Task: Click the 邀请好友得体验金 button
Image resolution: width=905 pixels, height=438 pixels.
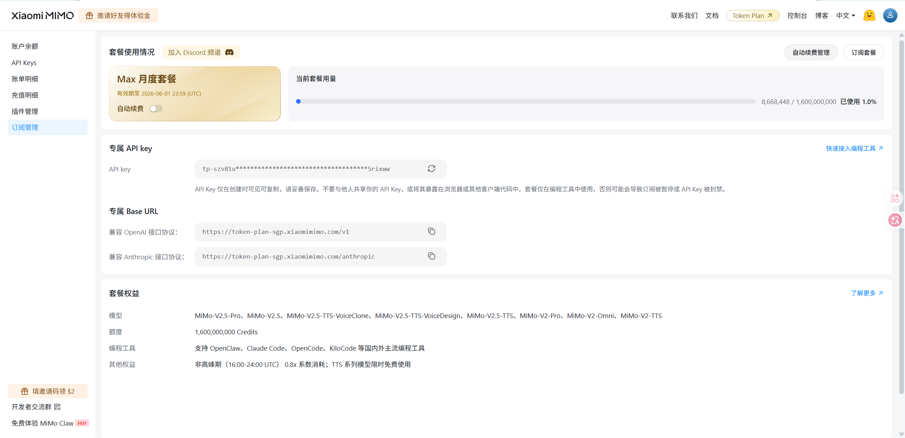Action: pyautogui.click(x=118, y=16)
